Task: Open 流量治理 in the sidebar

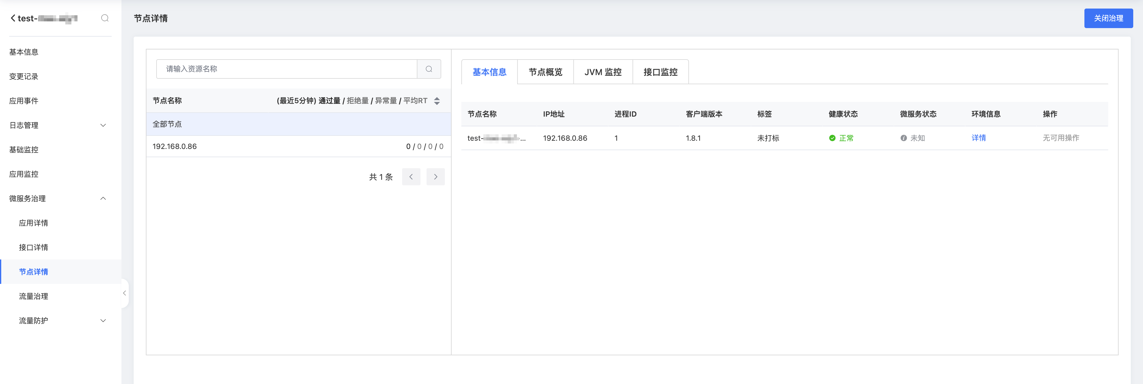Action: tap(34, 296)
